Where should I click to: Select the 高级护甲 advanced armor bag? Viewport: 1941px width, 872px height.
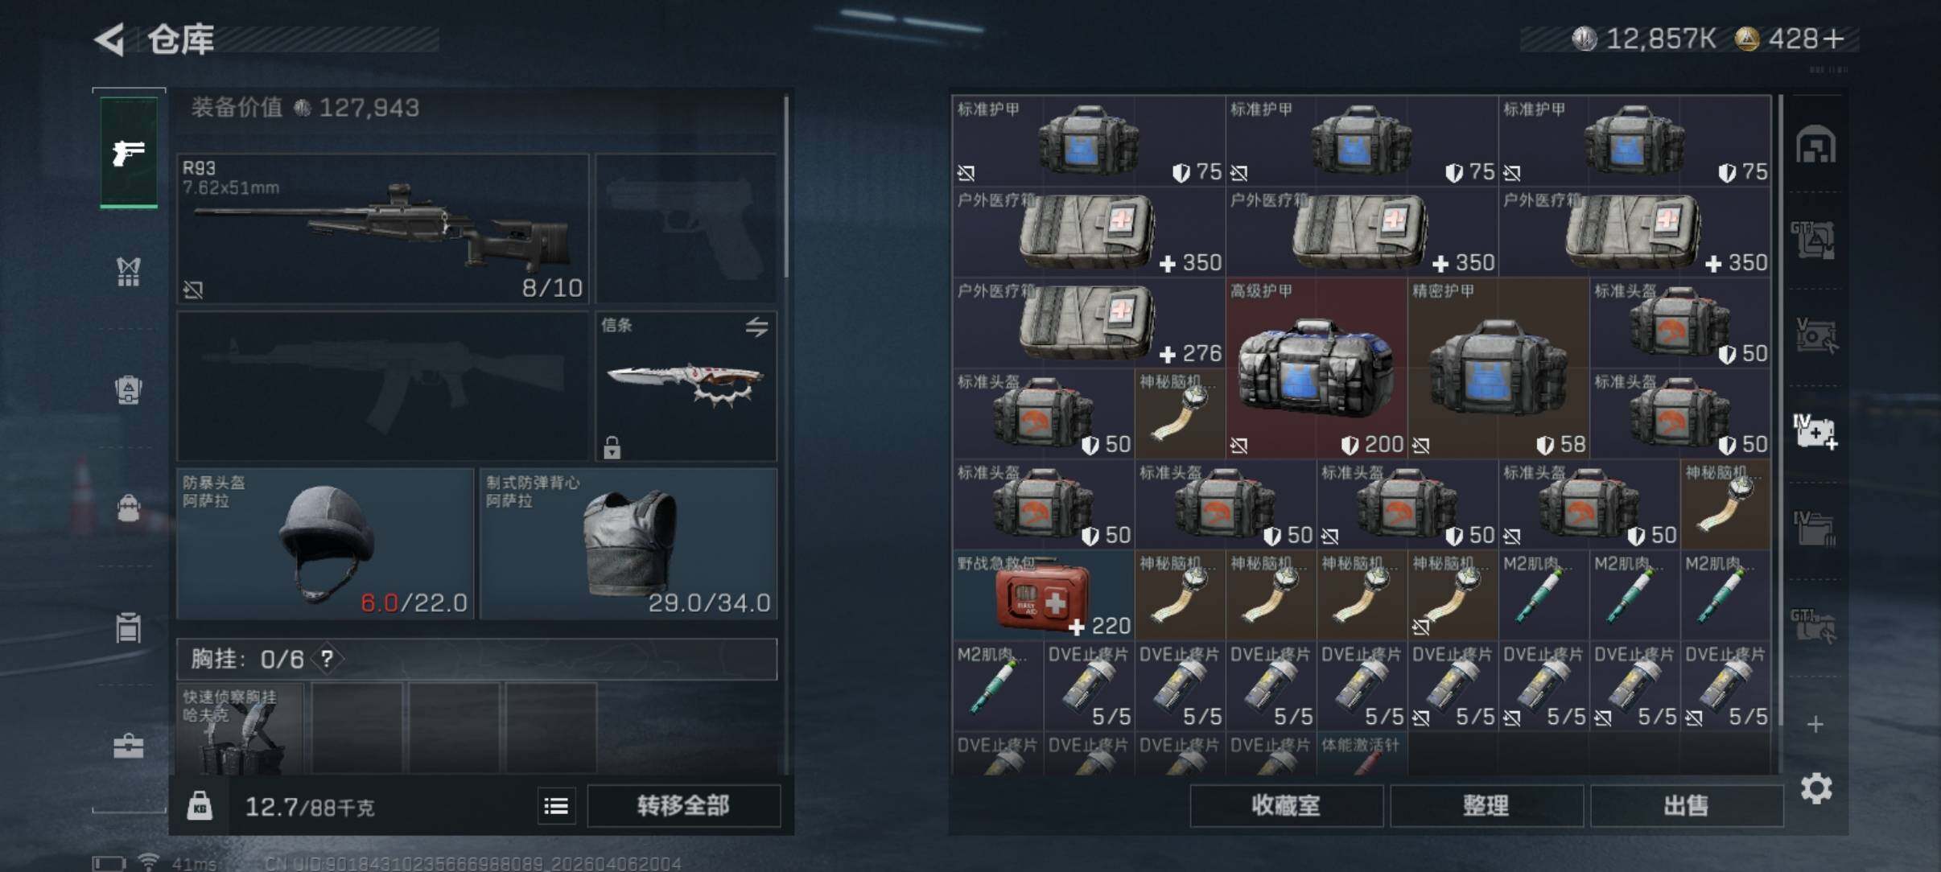[1317, 368]
